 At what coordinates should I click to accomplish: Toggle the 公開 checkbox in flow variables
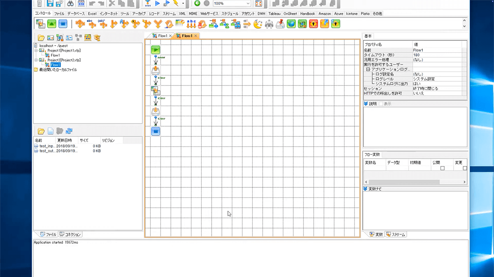443,168
